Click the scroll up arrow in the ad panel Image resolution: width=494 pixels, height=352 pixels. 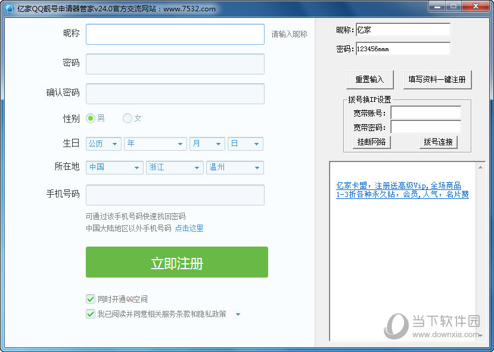pos(480,167)
